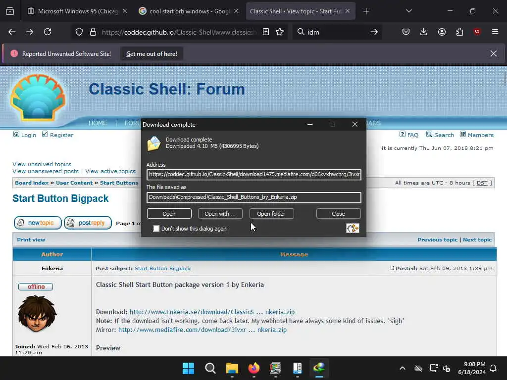This screenshot has width=507, height=380.
Task: Open the extensions puzzle icon
Action: point(459,32)
